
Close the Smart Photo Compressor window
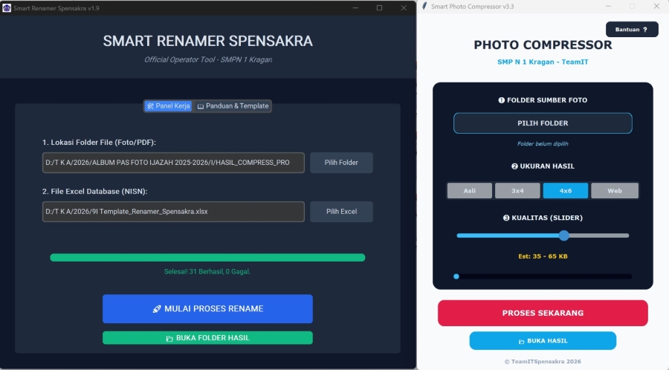(x=653, y=7)
